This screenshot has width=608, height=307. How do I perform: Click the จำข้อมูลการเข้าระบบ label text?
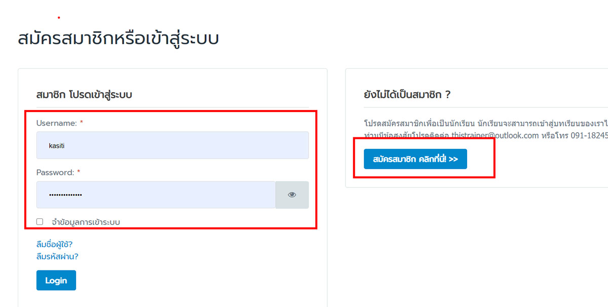(x=86, y=222)
